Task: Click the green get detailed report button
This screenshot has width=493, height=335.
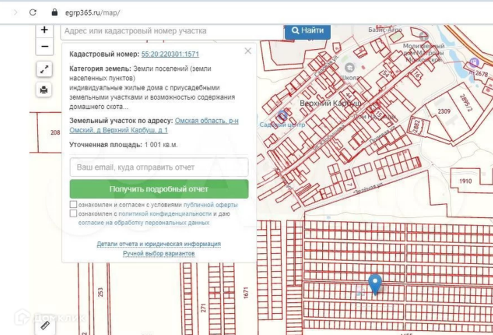Action: pos(159,189)
